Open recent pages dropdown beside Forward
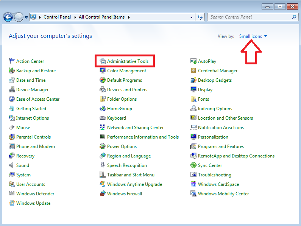The image size is (301, 226). 26,17
